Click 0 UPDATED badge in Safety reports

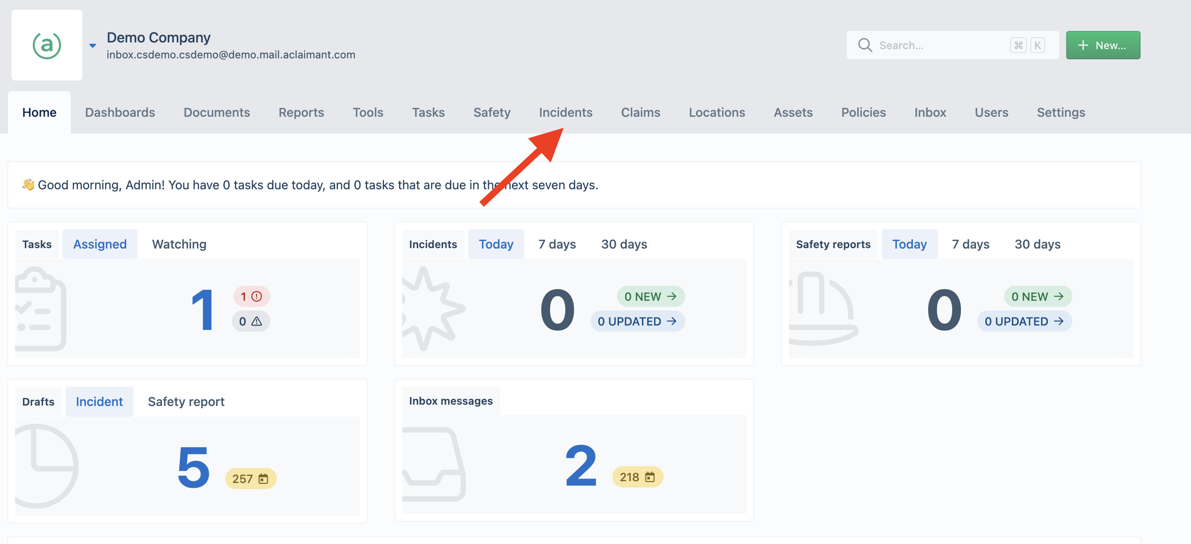coord(1024,321)
